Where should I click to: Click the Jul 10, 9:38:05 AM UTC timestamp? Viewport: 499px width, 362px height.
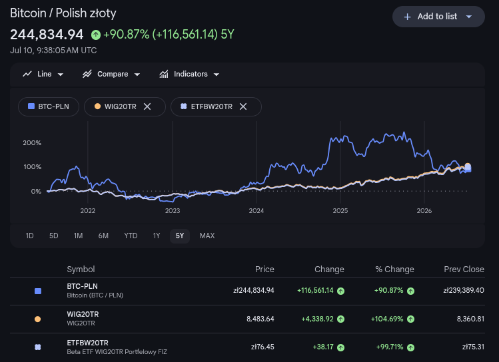tap(53, 50)
